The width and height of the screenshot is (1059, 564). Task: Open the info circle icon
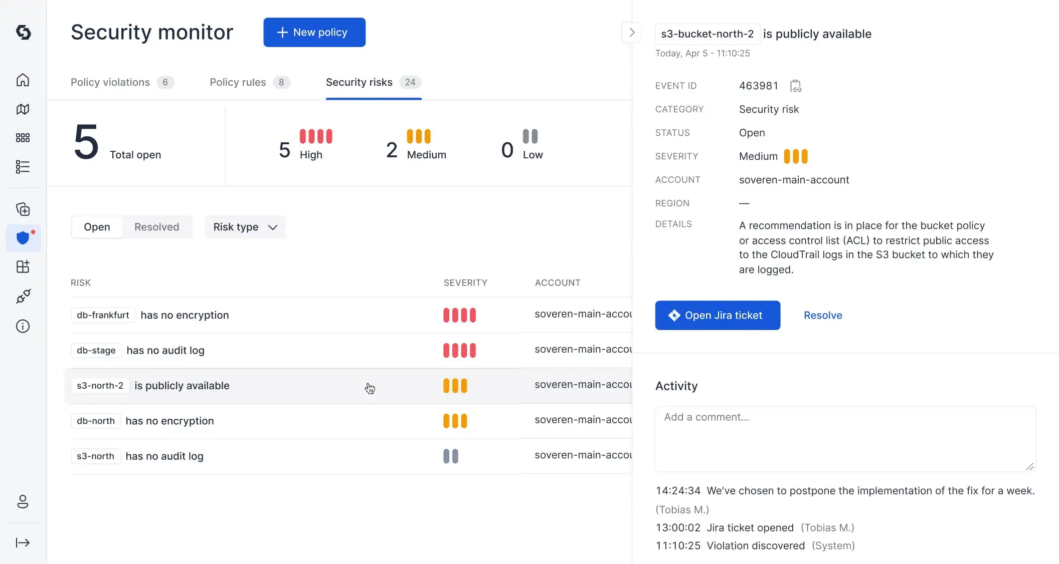click(x=23, y=327)
